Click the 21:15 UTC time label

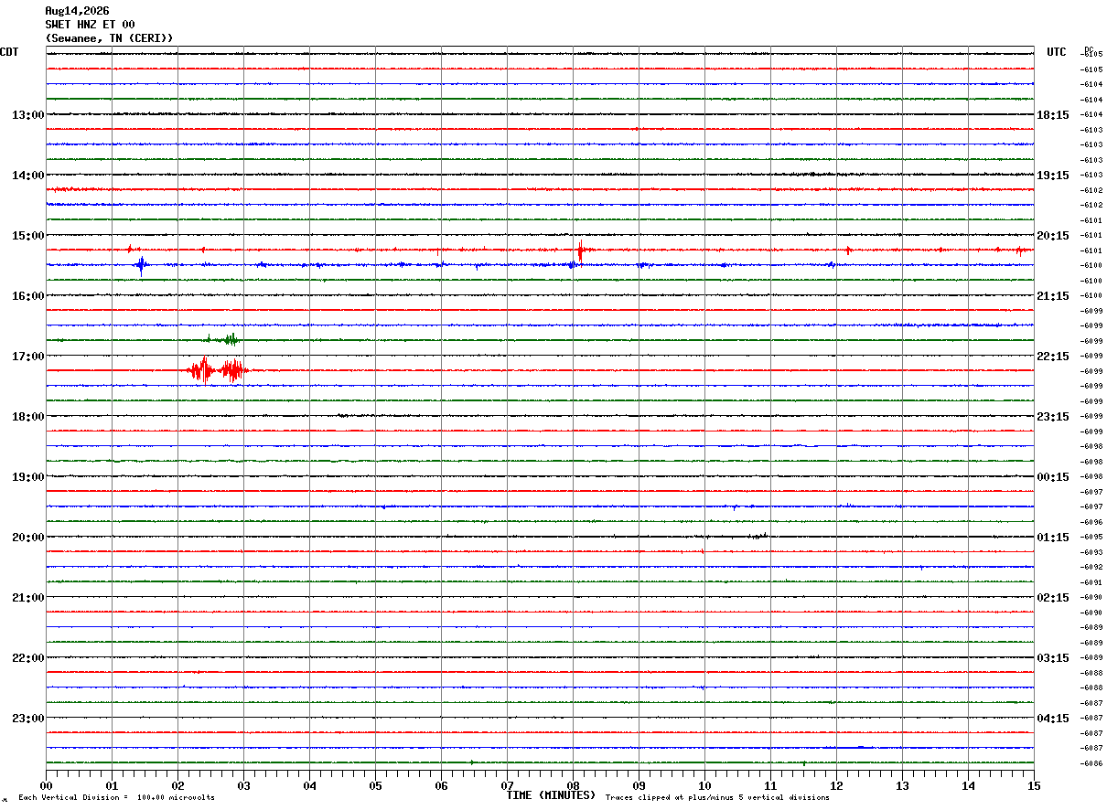[x=1053, y=296]
